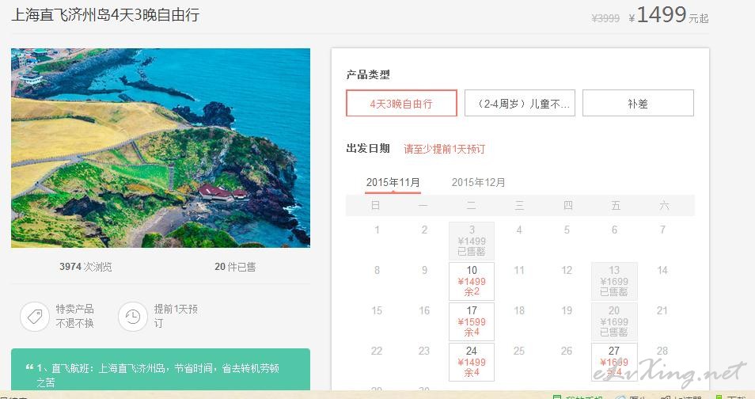Click the 特卖产品 不退不换 label
This screenshot has height=399, width=755.
pyautogui.click(x=74, y=316)
